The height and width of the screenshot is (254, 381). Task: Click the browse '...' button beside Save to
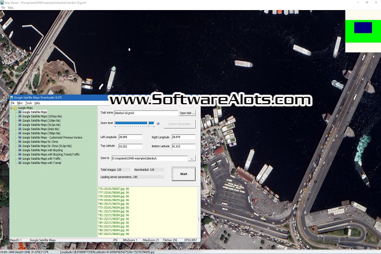192,158
